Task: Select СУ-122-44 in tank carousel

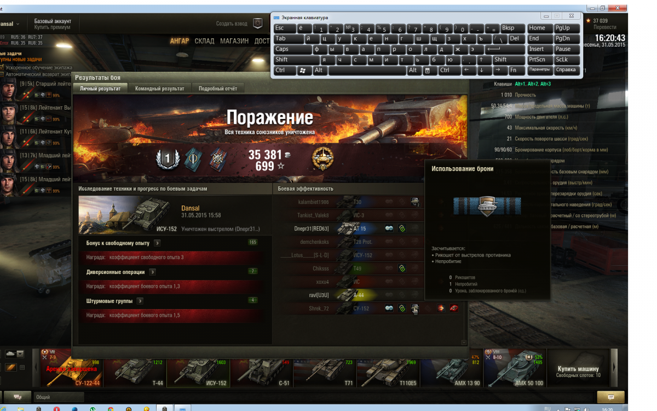Action: tap(72, 368)
